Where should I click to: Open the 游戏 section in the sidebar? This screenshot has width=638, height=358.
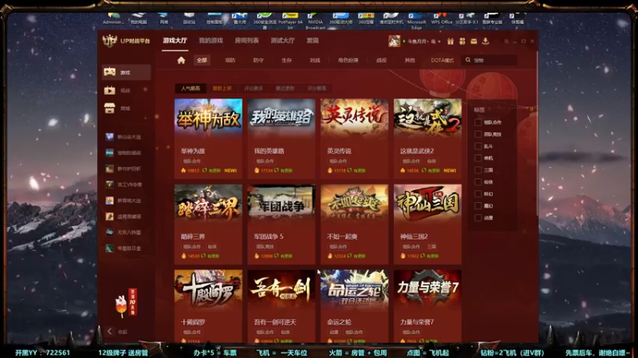[x=126, y=72]
